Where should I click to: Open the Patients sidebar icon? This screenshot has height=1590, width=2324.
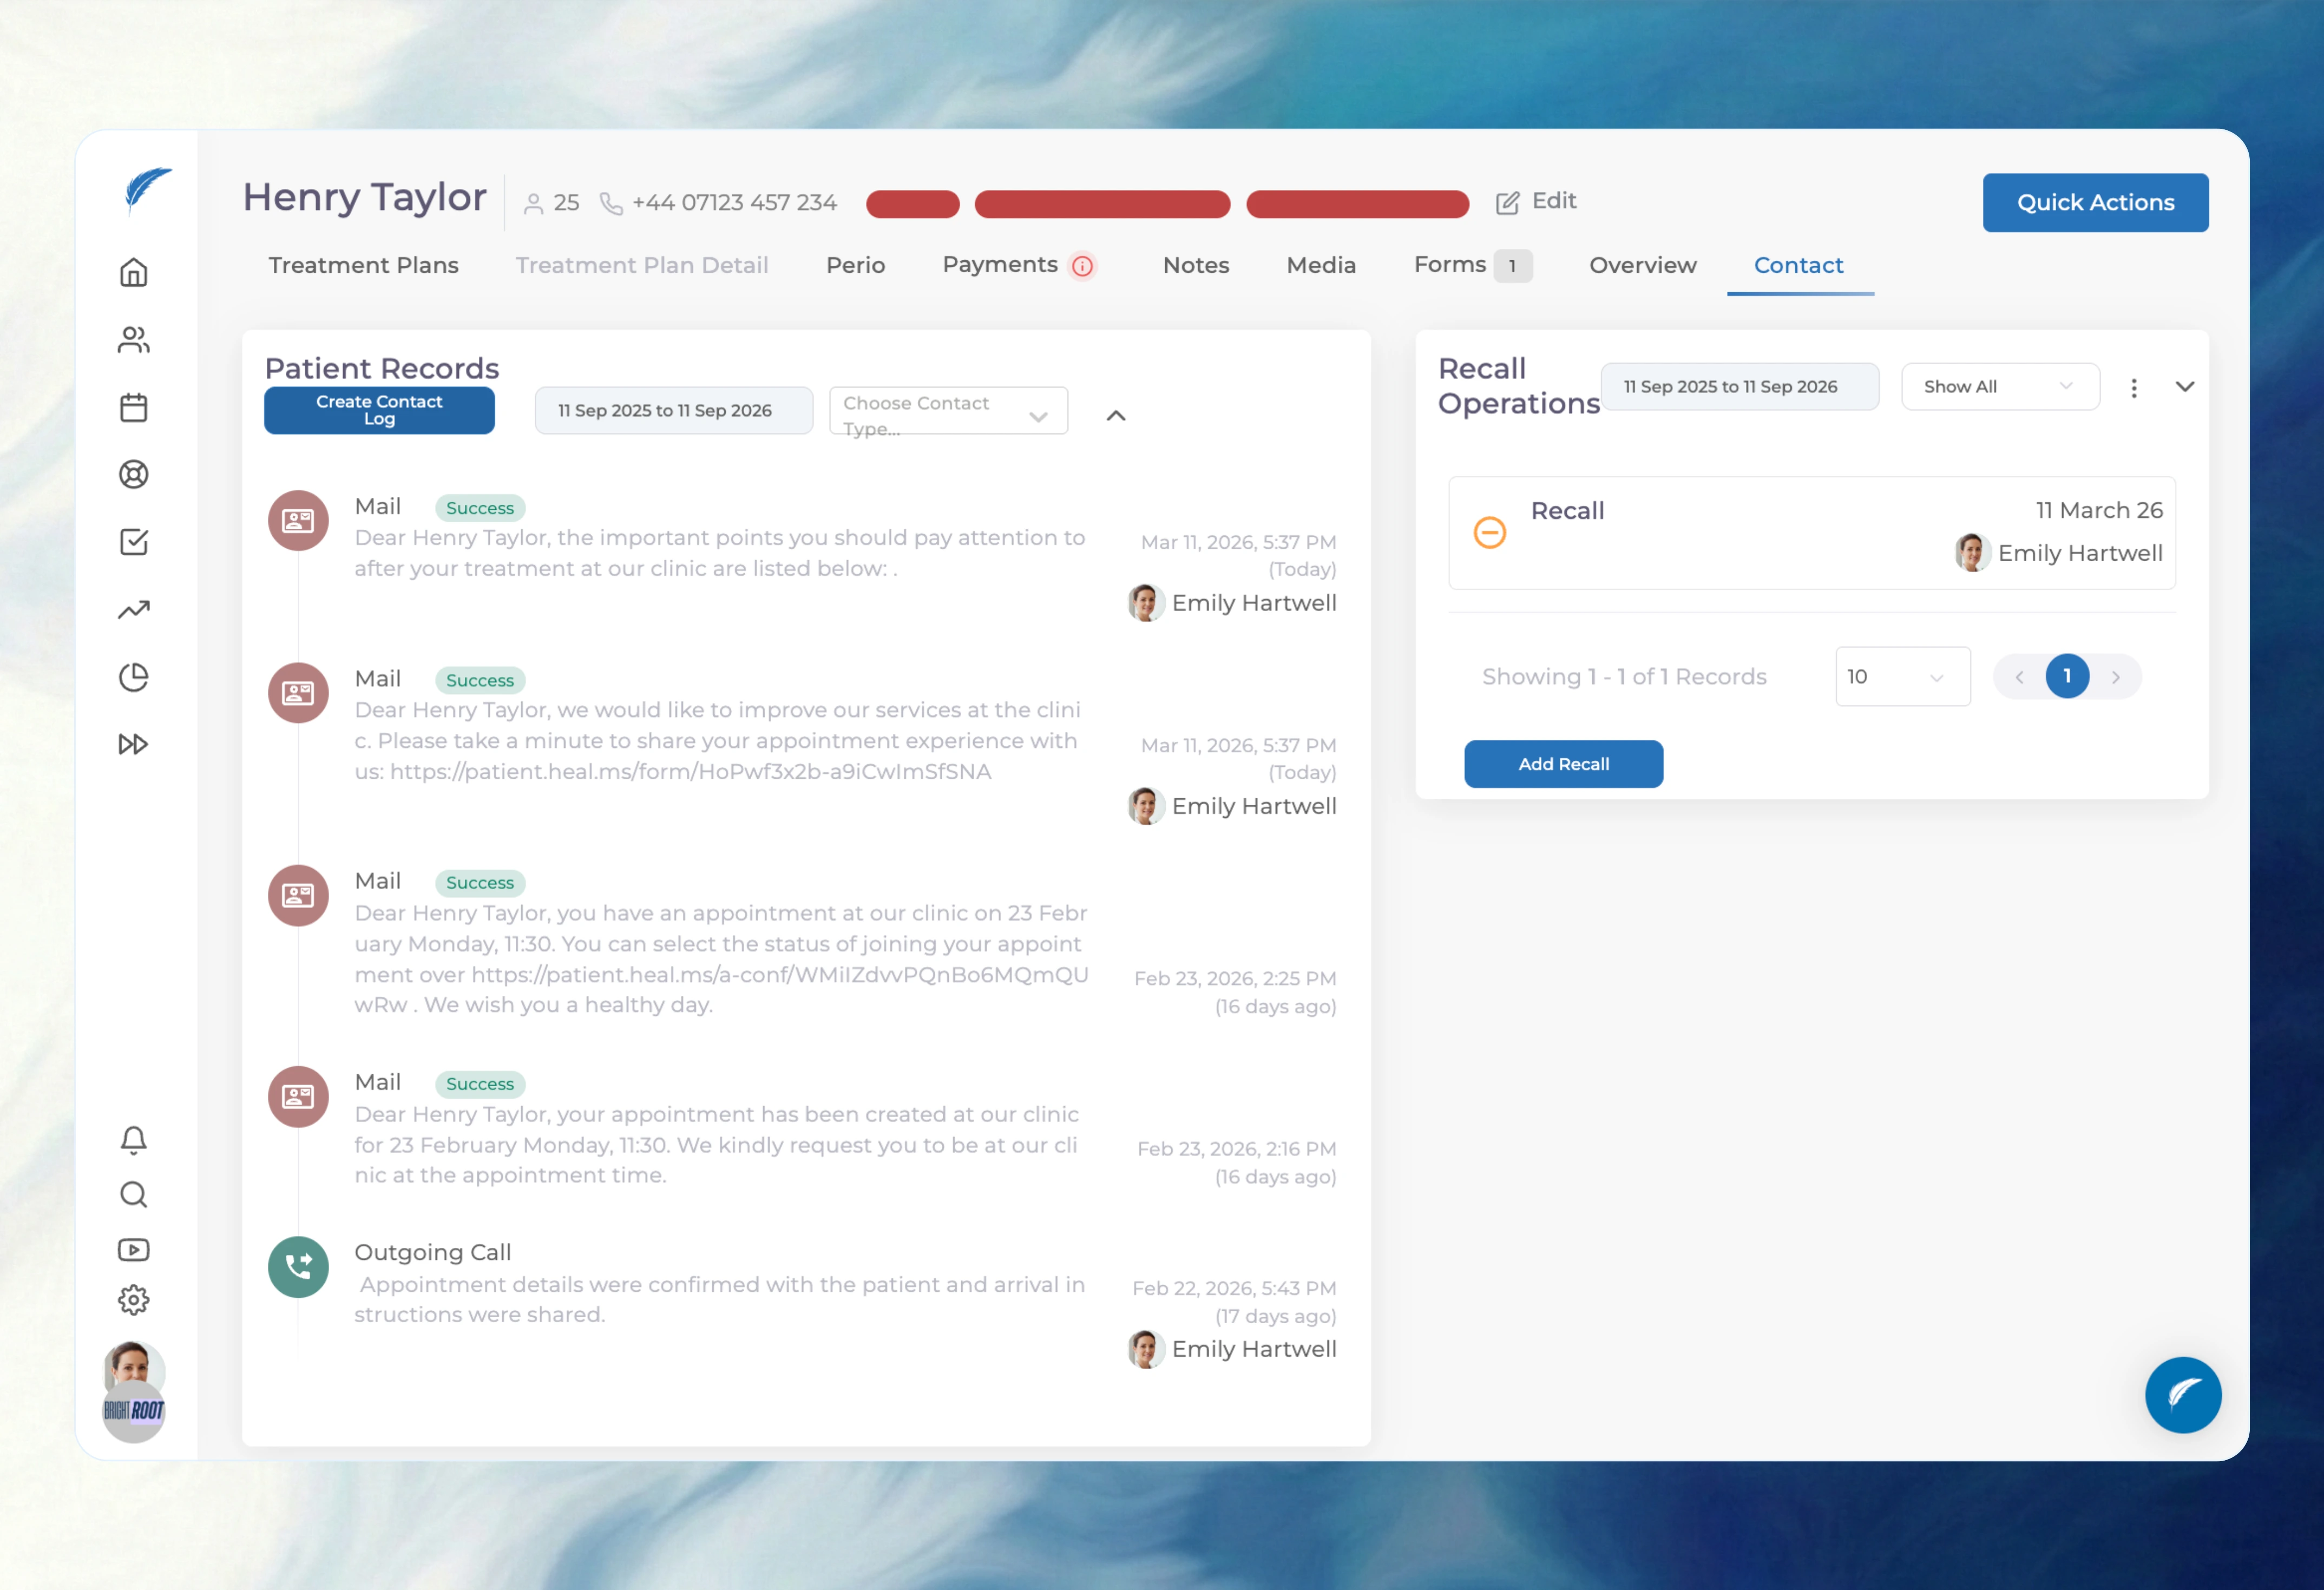(133, 339)
